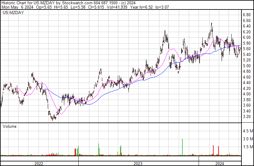Click the 'Lo=5.58' low price value
The width and height of the screenshot is (254, 166).
78,7
